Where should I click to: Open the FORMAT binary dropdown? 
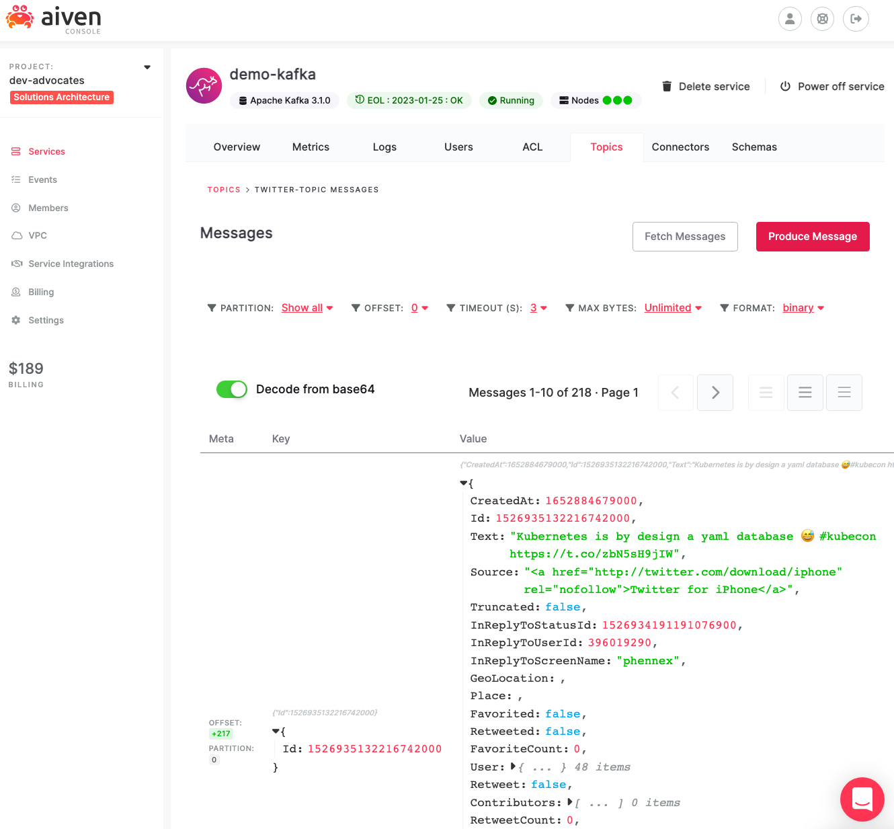click(x=803, y=308)
